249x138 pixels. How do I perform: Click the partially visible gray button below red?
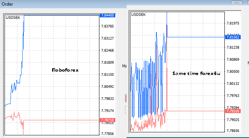[126, 109]
